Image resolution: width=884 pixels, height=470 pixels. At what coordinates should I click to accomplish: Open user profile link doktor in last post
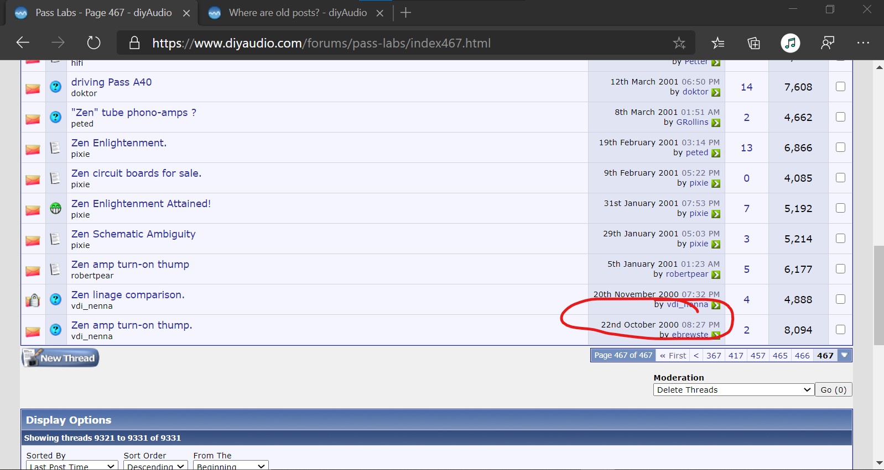pos(695,92)
